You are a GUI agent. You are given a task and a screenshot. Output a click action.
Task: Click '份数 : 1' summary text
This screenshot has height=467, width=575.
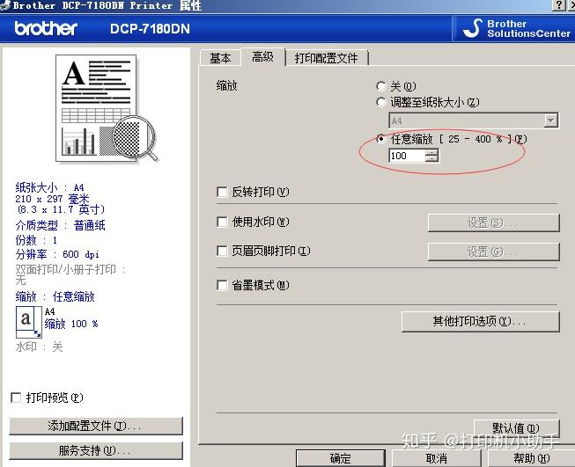[36, 240]
